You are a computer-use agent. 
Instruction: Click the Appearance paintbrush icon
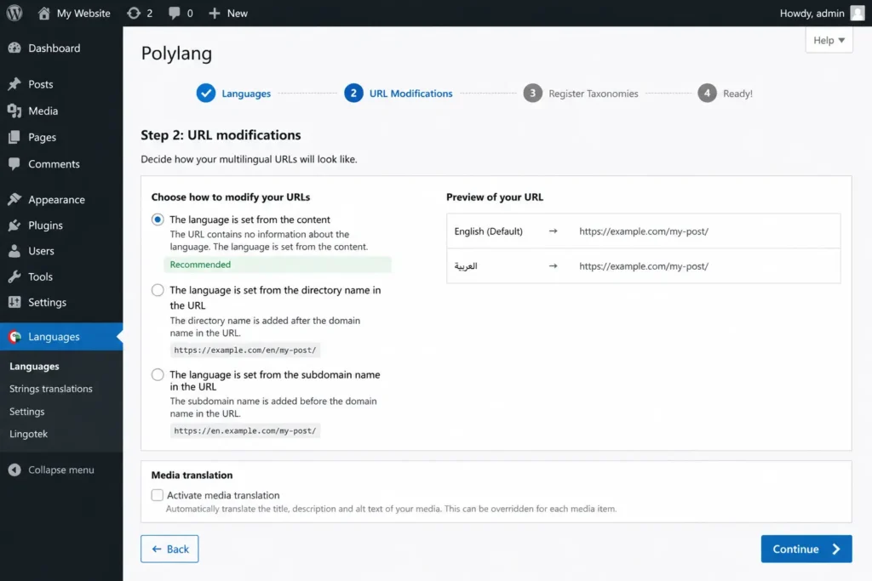(x=14, y=199)
